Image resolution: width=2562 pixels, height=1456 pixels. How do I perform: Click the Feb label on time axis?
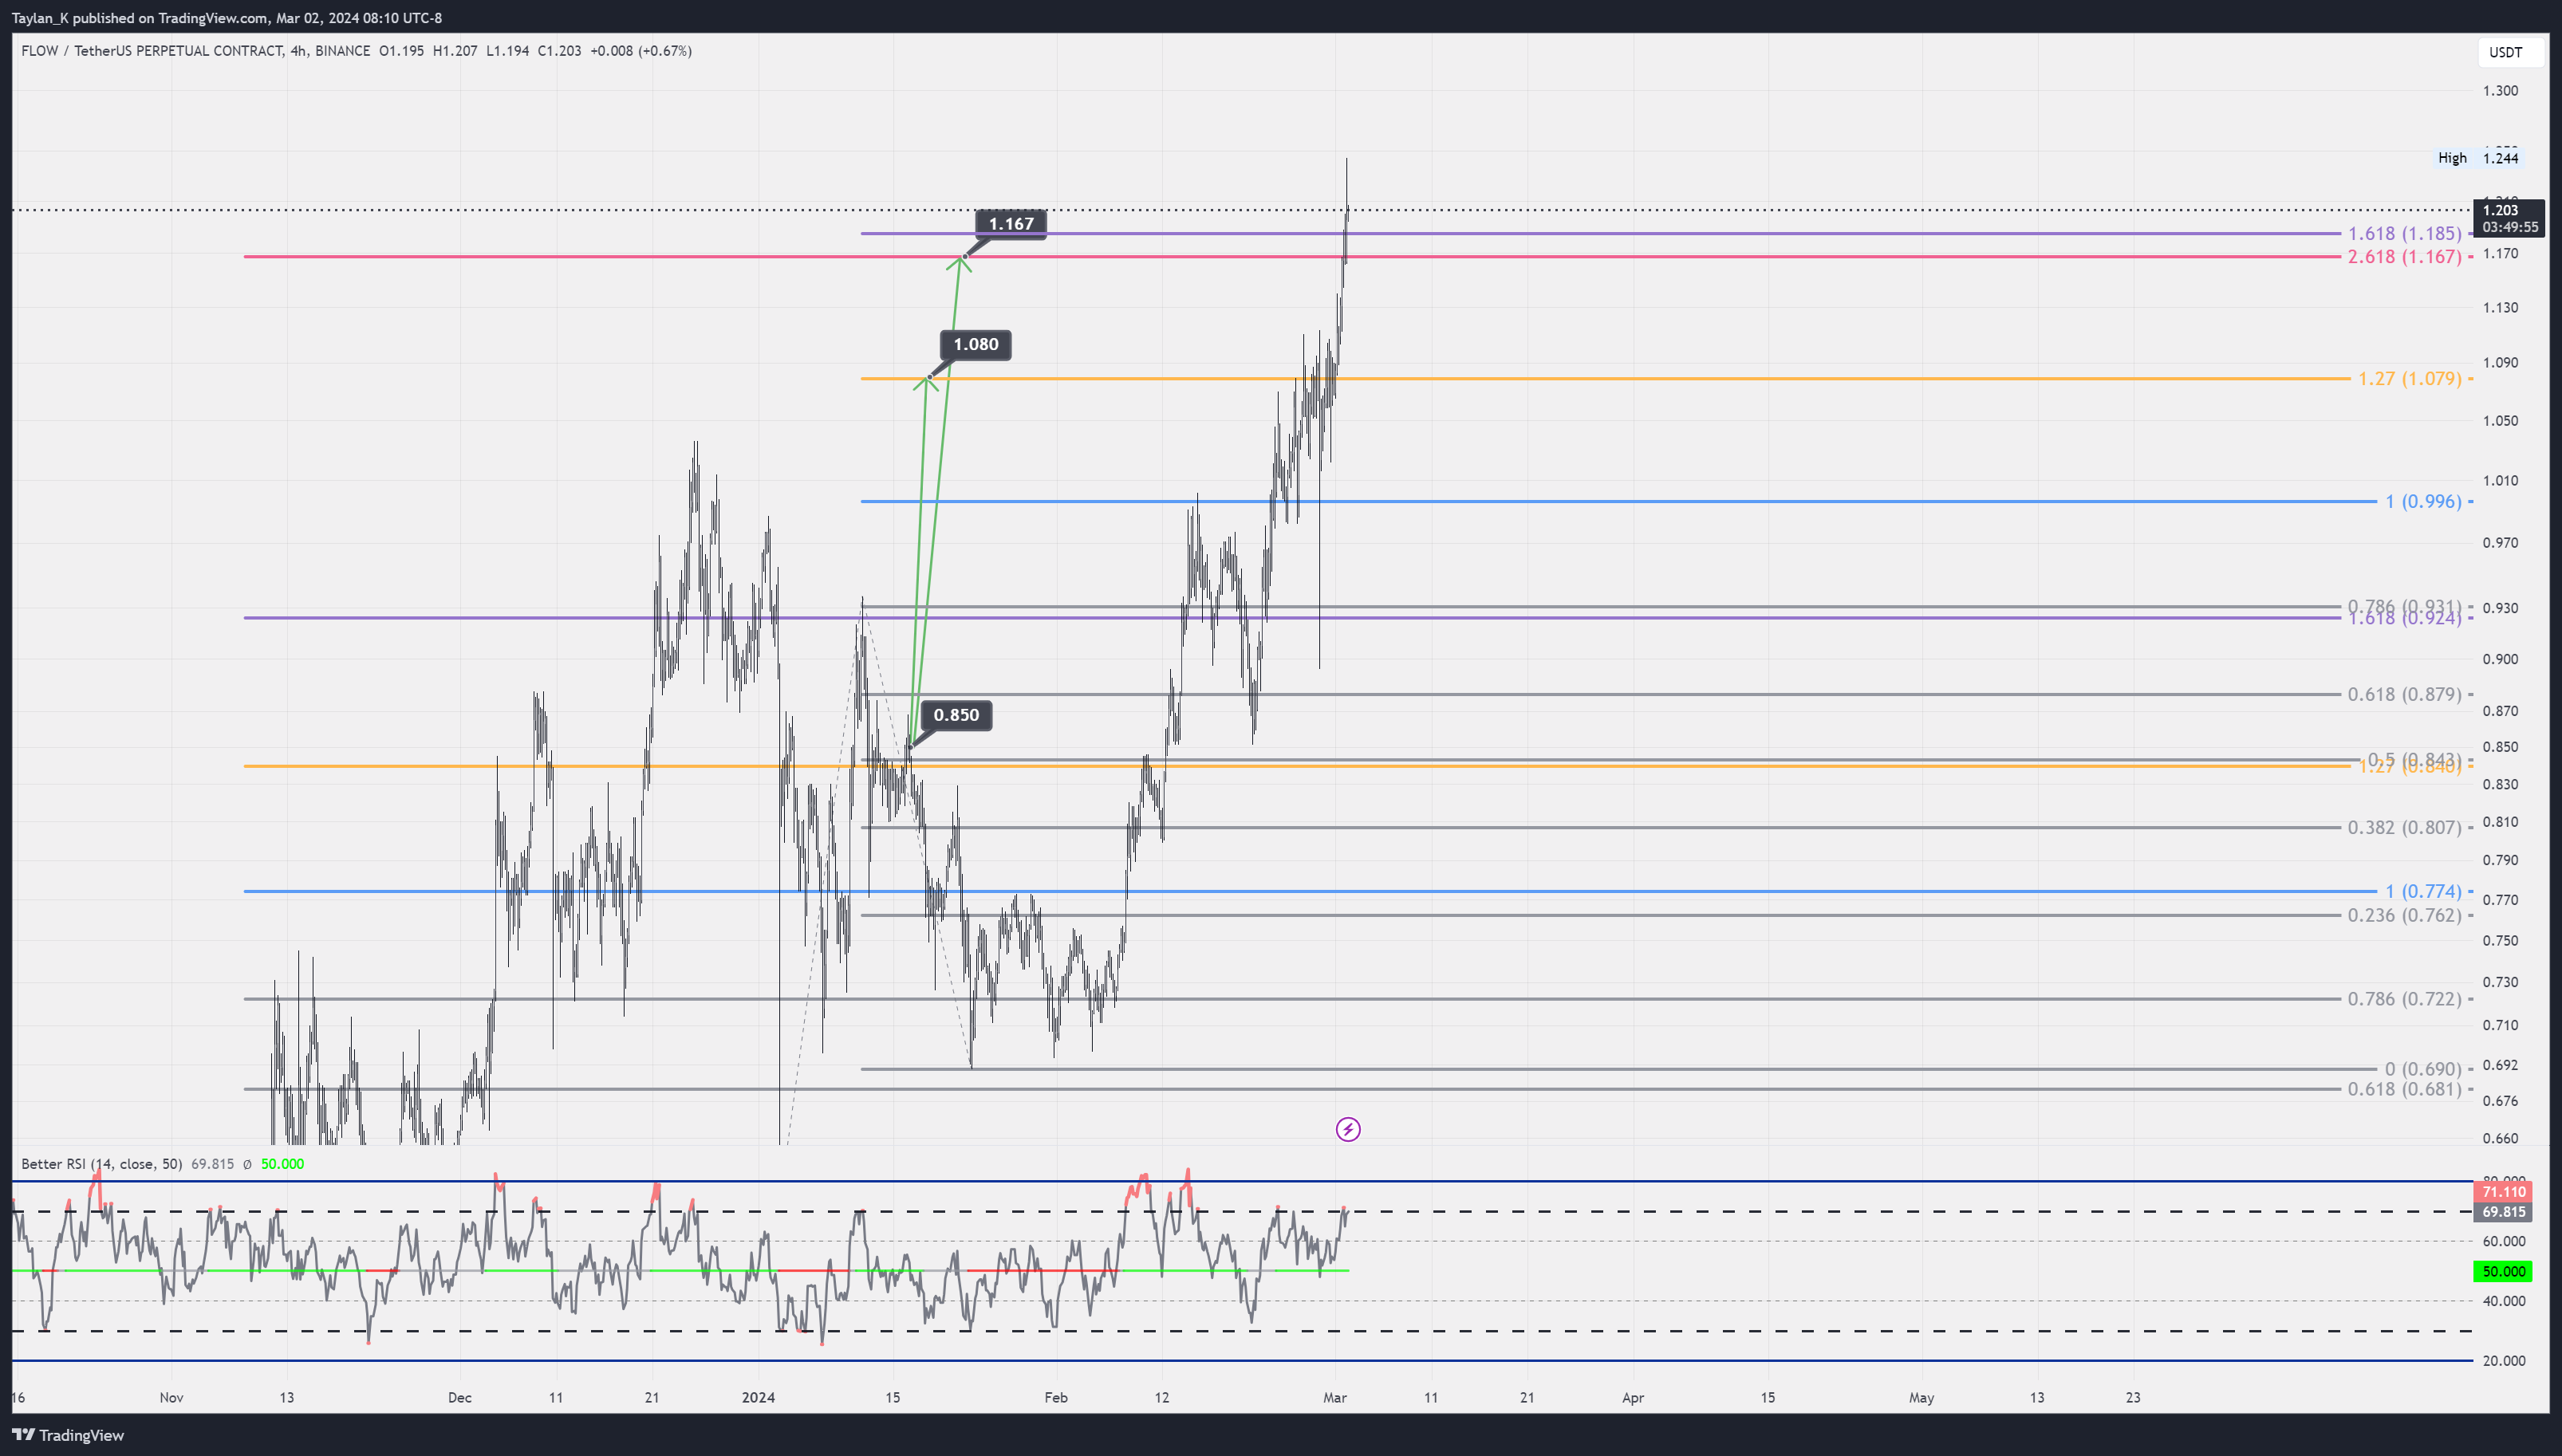point(1055,1398)
